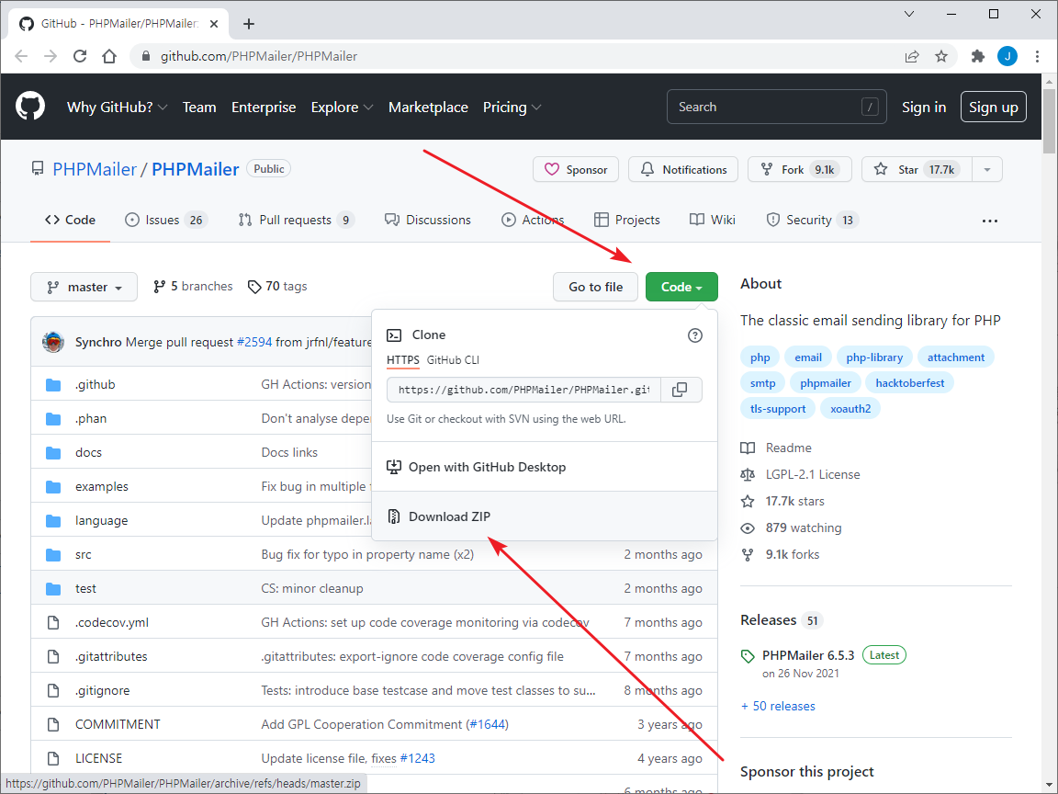Screen dimensions: 1058x794
Task: Open the Projects tab
Action: [627, 221]
